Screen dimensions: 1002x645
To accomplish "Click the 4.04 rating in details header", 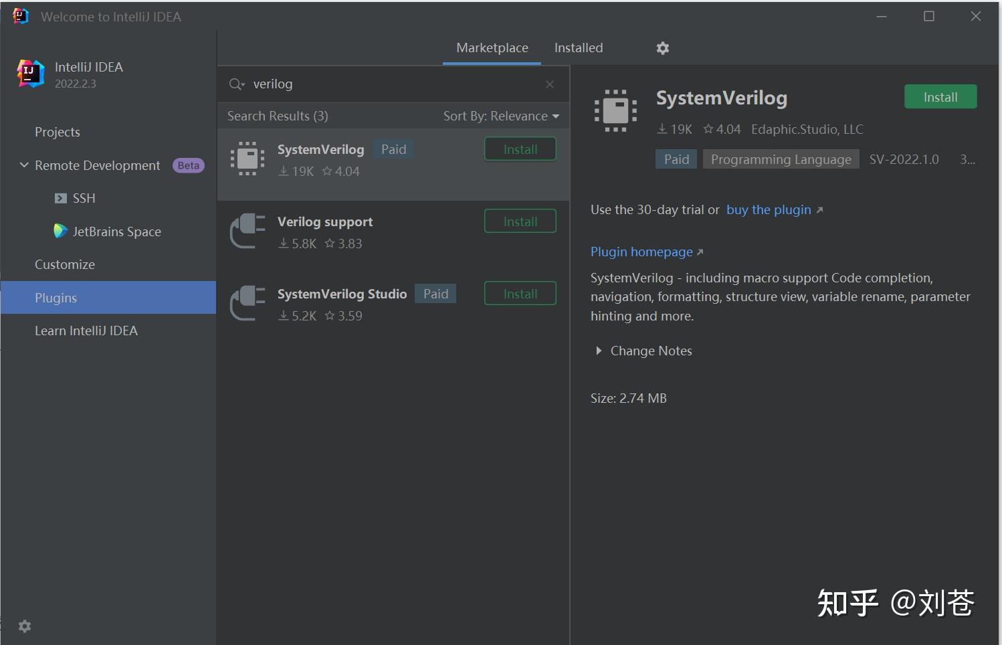I will click(x=722, y=129).
